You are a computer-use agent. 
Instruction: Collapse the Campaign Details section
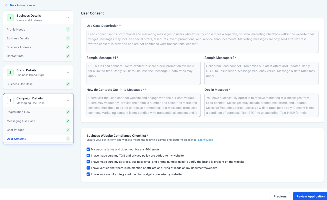click(x=67, y=100)
